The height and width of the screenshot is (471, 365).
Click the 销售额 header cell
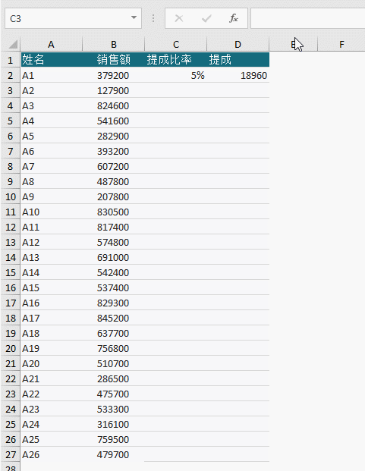click(114, 59)
